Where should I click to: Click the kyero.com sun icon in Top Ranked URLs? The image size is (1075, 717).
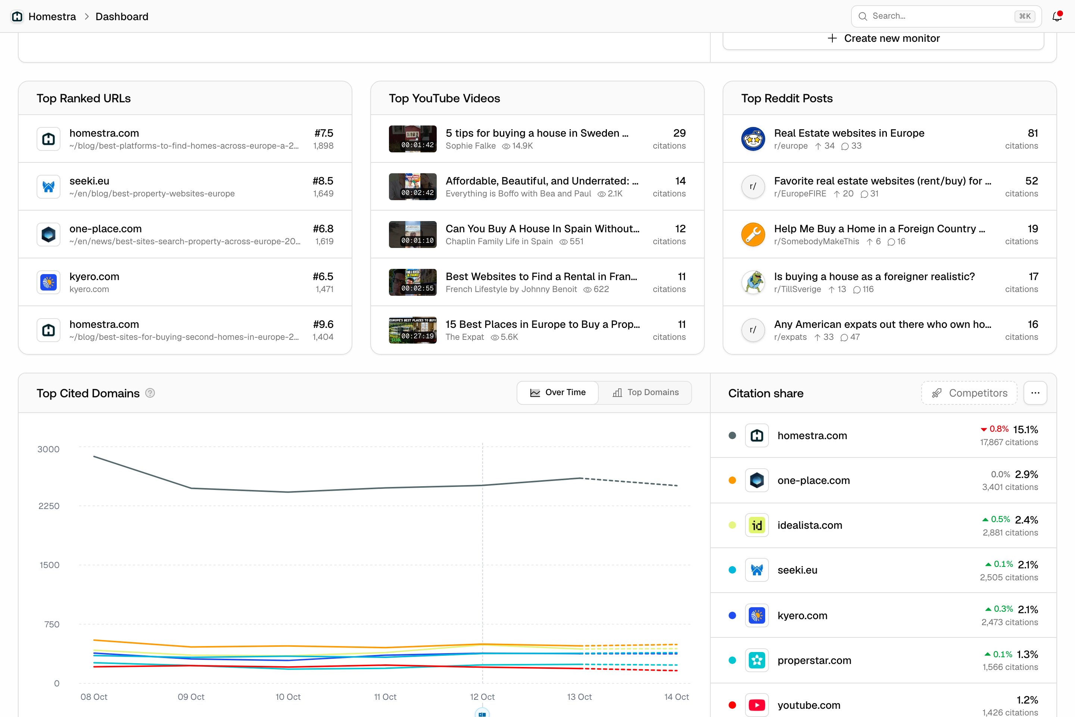click(x=49, y=282)
